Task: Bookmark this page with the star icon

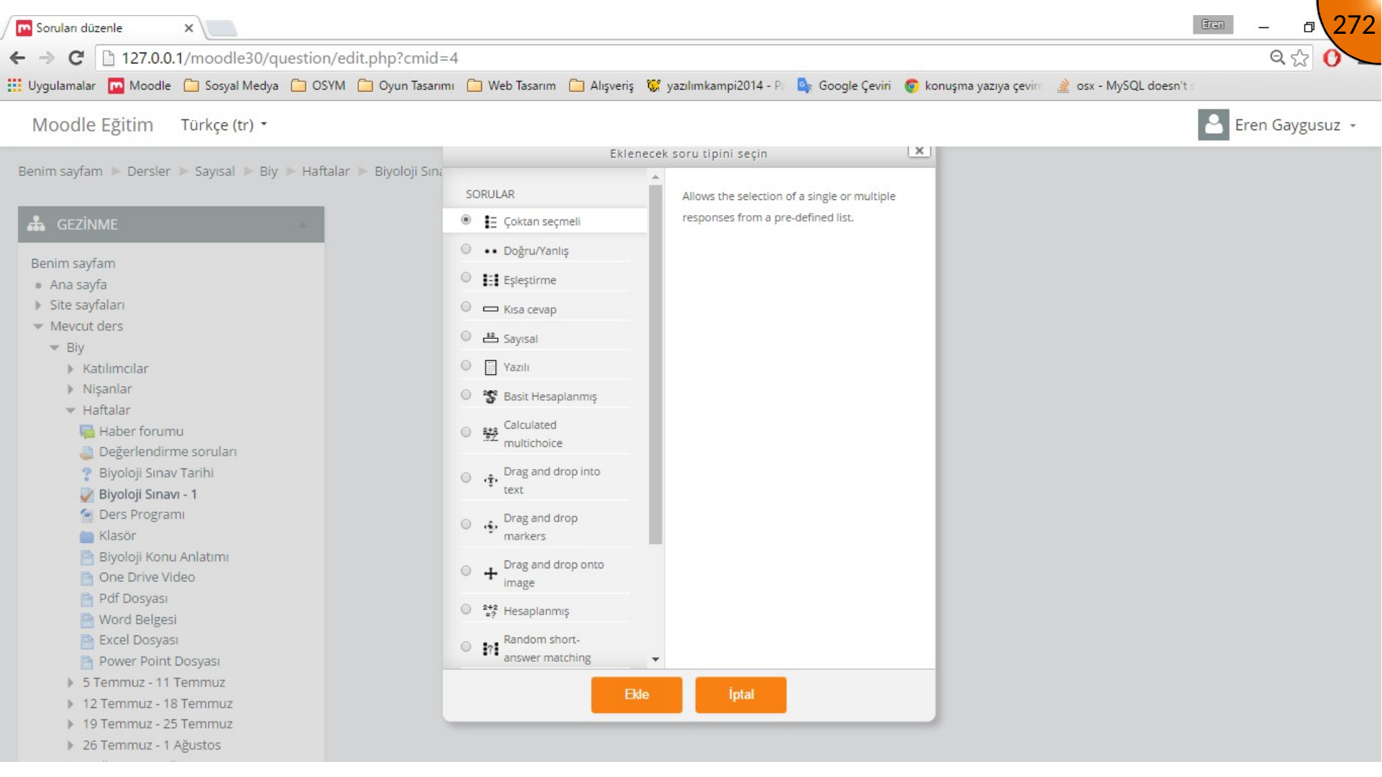Action: pos(1300,58)
